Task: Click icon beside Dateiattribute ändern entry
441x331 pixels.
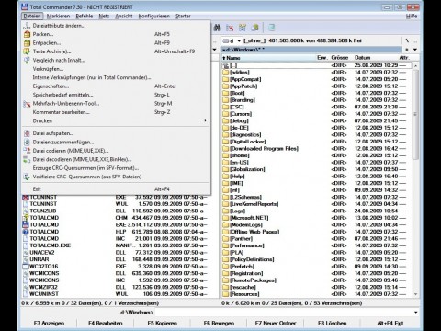Action: pos(27,26)
